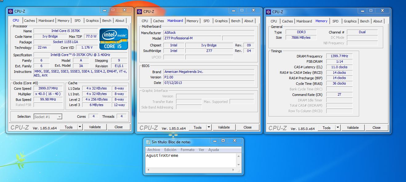Switch to Mainboard tab in left CPU-Z window
The width and height of the screenshot is (406, 182).
[46, 21]
